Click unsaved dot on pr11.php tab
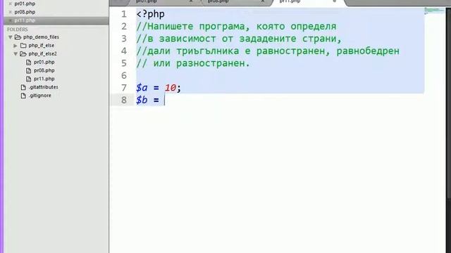Image resolution: width=451 pixels, height=253 pixels. [334, 1]
